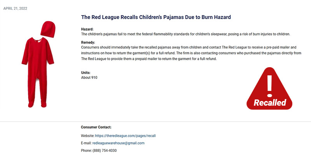Click the remedy paragraph about the pre-paid mailer
Image resolution: width=311 pixels, height=155 pixels.
(x=191, y=53)
